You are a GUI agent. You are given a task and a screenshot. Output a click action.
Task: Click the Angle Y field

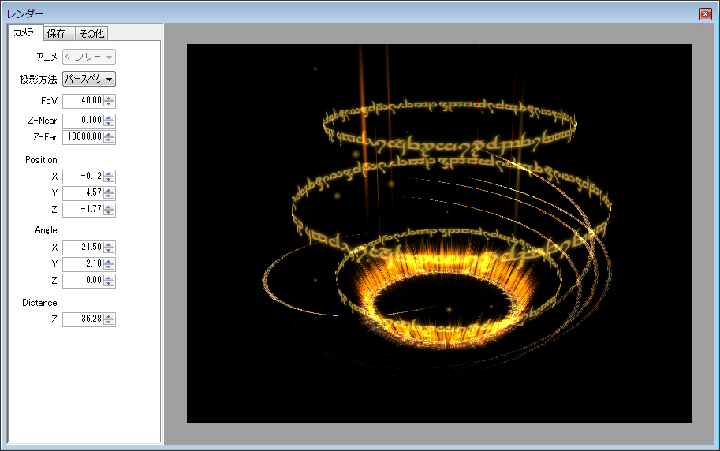[x=83, y=264]
